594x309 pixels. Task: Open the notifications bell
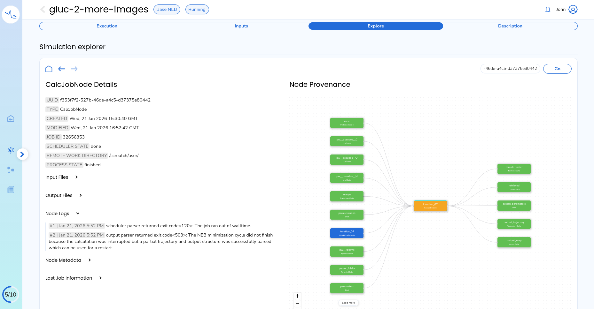548,10
